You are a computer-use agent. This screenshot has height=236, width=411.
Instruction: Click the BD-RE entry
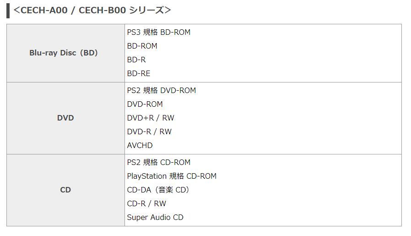[139, 73]
